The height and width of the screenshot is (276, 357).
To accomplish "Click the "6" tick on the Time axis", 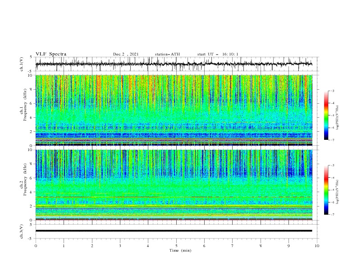I will click(x=204, y=246).
